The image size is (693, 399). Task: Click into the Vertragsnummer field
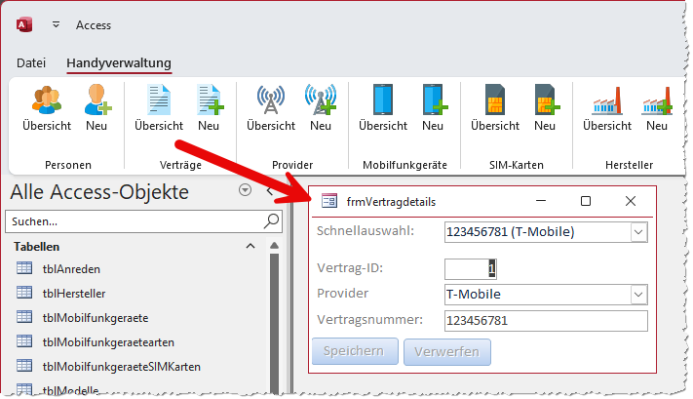tap(546, 321)
